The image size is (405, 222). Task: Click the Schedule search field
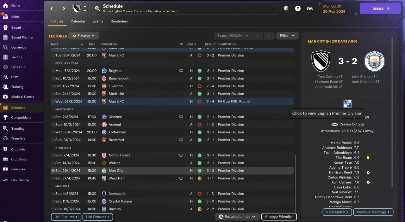click(x=185, y=9)
